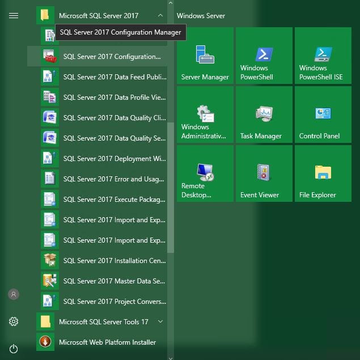This screenshot has width=360, height=360.
Task: Open the Start menu hamburger icon
Action: coord(14,16)
